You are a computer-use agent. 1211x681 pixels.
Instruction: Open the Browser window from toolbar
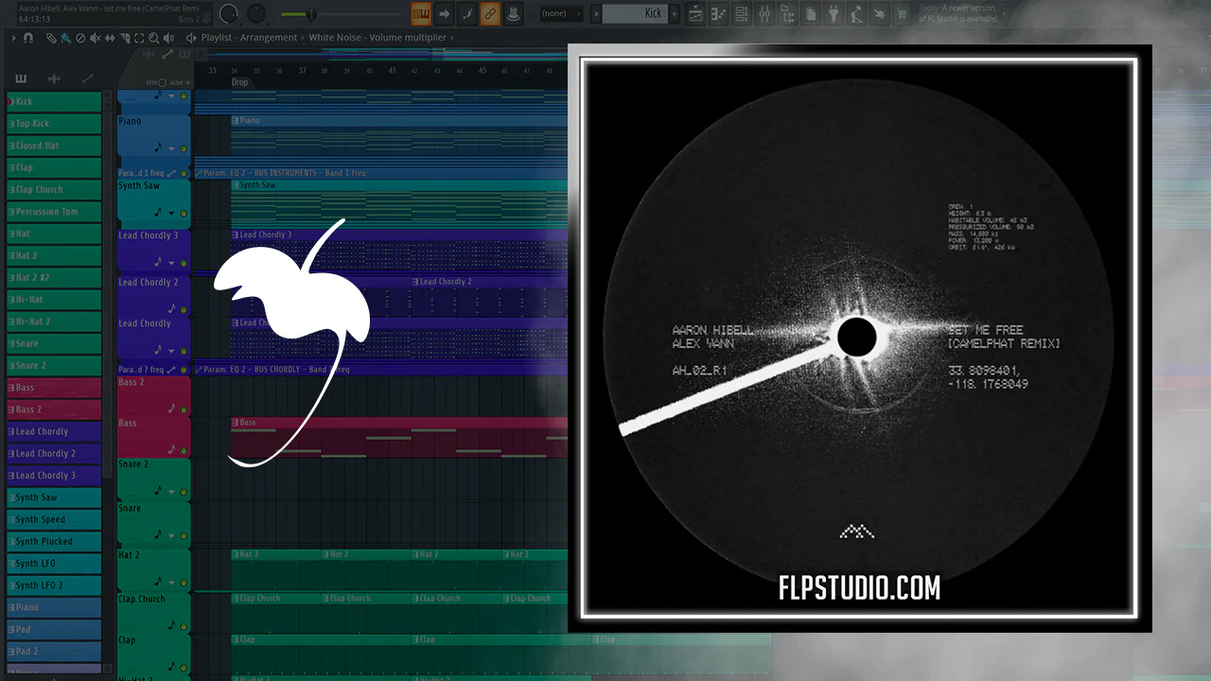tap(787, 13)
